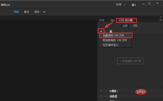The width and height of the screenshot is (163, 101).
Task: Click the 源 section header
Action: 111,31
